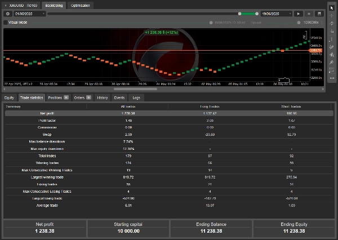Open the History tab
The width and height of the screenshot is (338, 240).
102,97
